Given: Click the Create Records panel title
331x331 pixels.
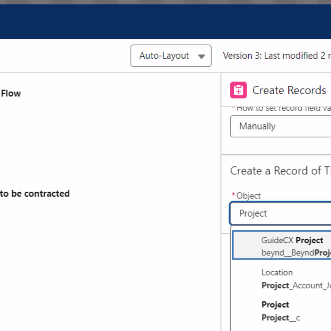Looking at the screenshot, I should (x=289, y=90).
